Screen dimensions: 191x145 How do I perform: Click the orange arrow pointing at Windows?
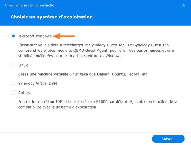pyautogui.click(x=64, y=36)
